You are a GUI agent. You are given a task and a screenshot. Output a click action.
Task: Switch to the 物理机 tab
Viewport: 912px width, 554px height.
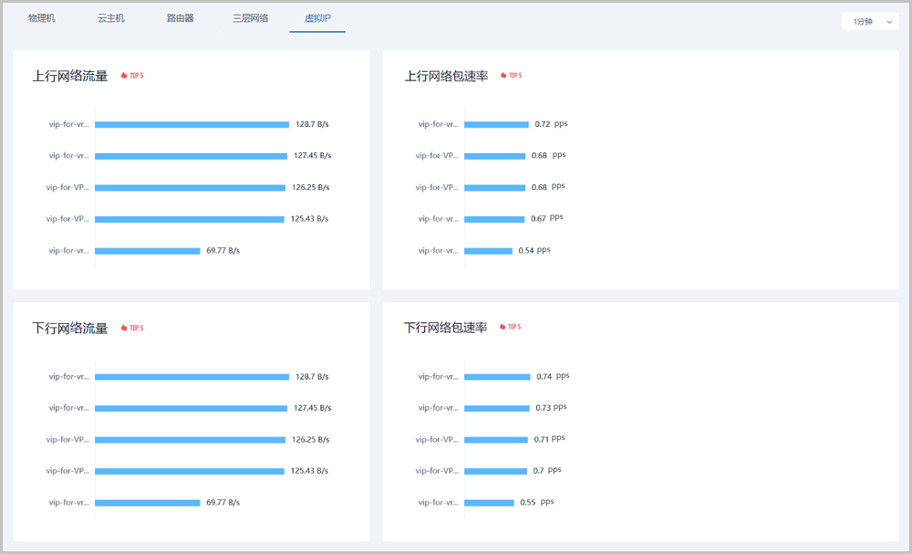pos(42,18)
